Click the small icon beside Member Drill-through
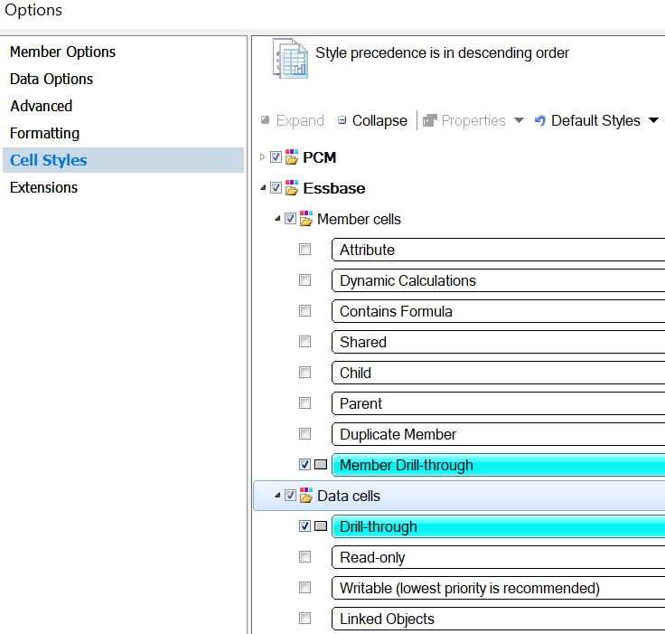The height and width of the screenshot is (634, 665). tap(321, 465)
